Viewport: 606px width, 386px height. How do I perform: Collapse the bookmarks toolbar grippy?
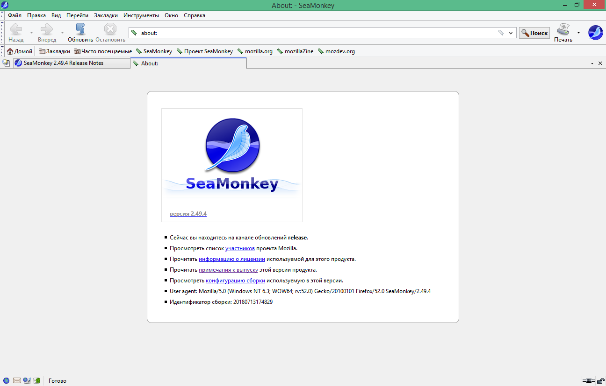pyautogui.click(x=2, y=51)
